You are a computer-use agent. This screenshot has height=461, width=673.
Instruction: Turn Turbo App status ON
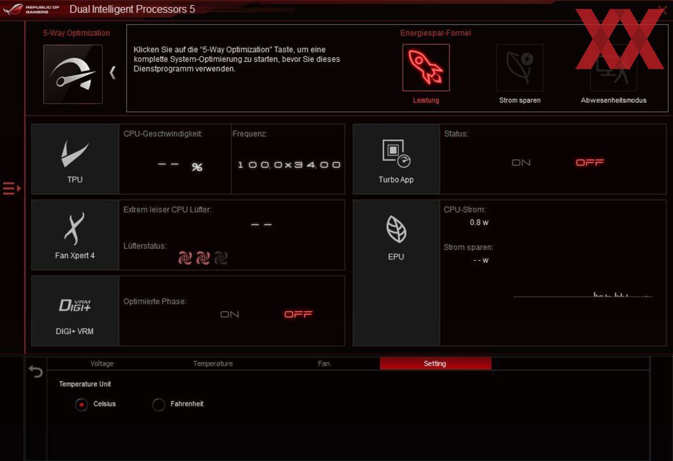click(x=521, y=163)
